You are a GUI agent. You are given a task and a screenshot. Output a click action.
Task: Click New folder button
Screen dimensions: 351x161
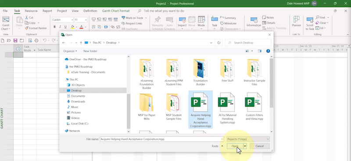(x=90, y=51)
